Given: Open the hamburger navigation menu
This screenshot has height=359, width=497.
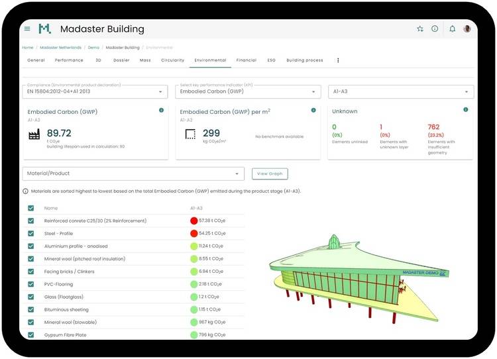Looking at the screenshot, I should click(x=27, y=29).
